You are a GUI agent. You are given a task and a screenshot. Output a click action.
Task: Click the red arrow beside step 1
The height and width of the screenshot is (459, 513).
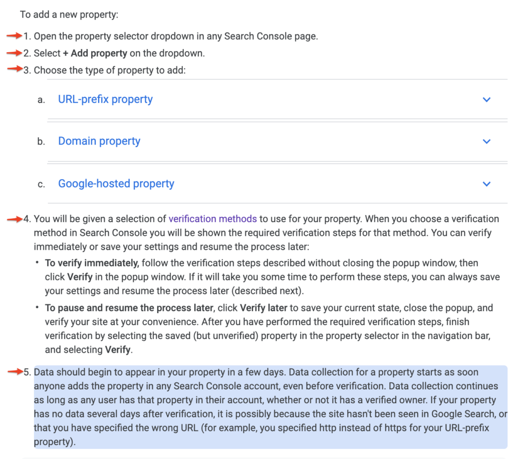tap(15, 36)
